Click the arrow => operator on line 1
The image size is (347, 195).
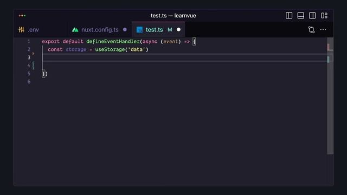pyautogui.click(x=187, y=42)
